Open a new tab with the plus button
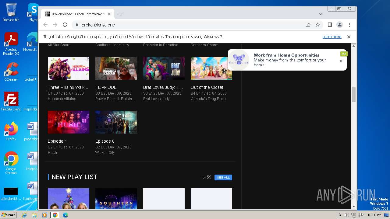 point(121,14)
